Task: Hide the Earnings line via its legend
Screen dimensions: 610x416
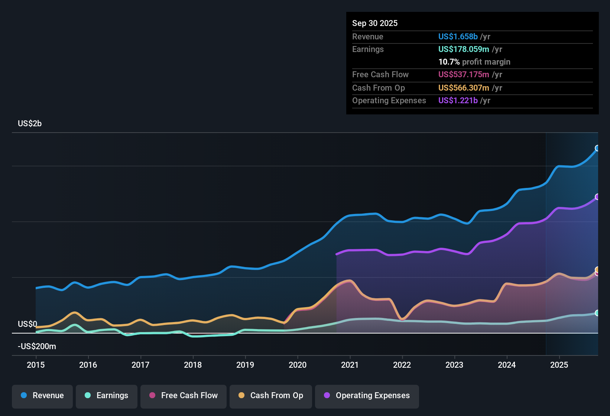Action: [107, 396]
